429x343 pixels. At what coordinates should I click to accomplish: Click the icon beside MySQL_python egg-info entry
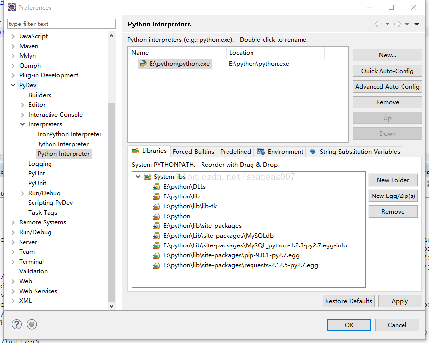click(156, 245)
